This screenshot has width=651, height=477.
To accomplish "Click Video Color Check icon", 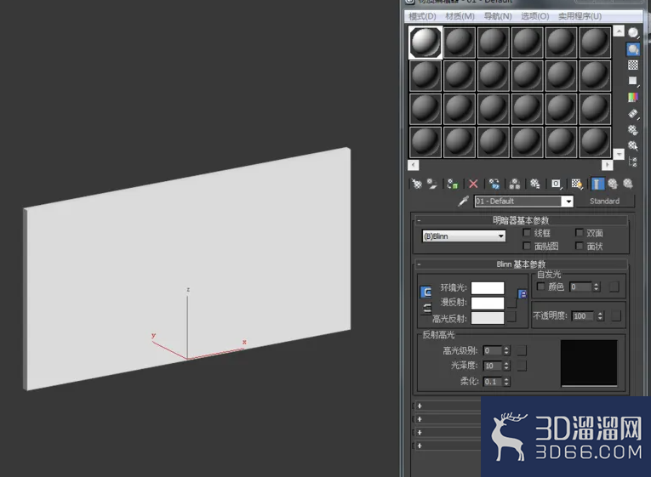I will click(x=633, y=97).
